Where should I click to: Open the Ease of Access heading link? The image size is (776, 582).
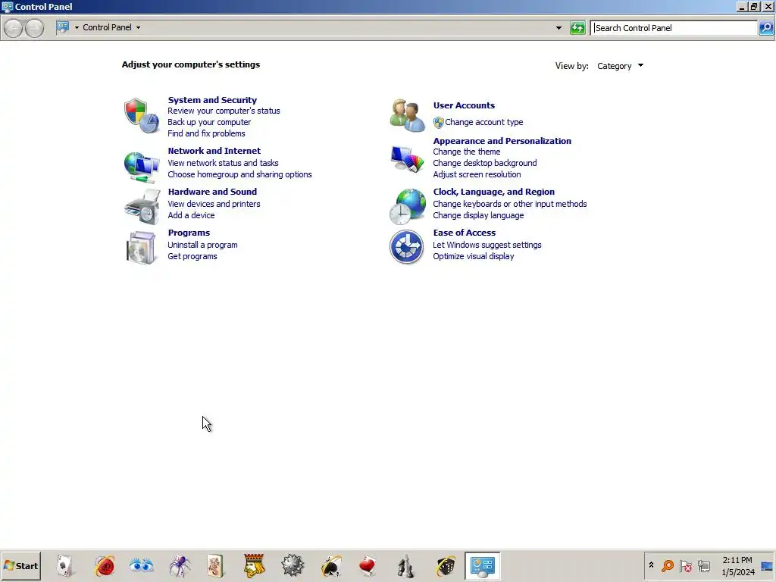465,233
